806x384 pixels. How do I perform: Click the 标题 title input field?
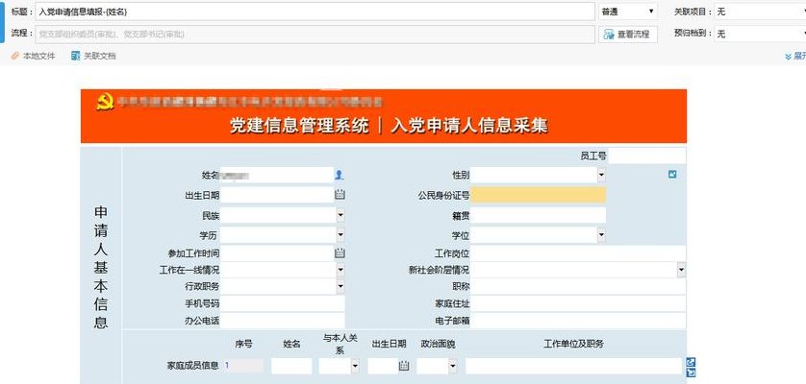(315, 12)
